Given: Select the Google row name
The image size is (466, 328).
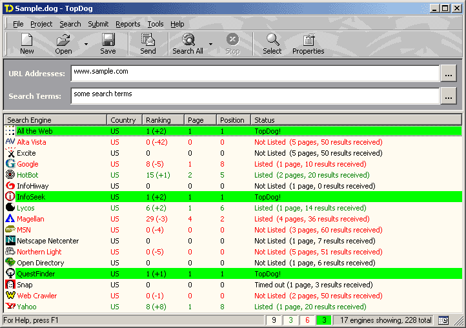Looking at the screenshot, I should coord(28,164).
